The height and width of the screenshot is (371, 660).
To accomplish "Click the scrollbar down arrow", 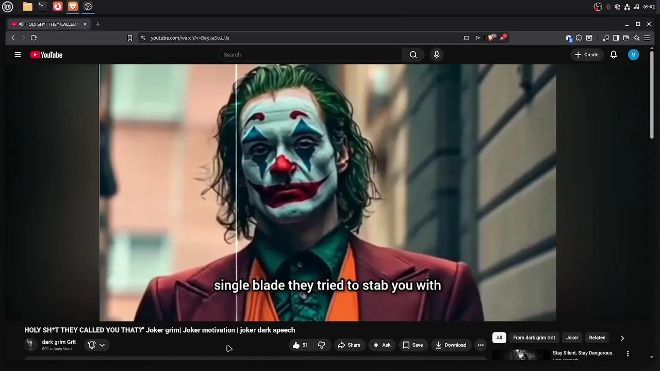I will pyautogui.click(x=652, y=357).
